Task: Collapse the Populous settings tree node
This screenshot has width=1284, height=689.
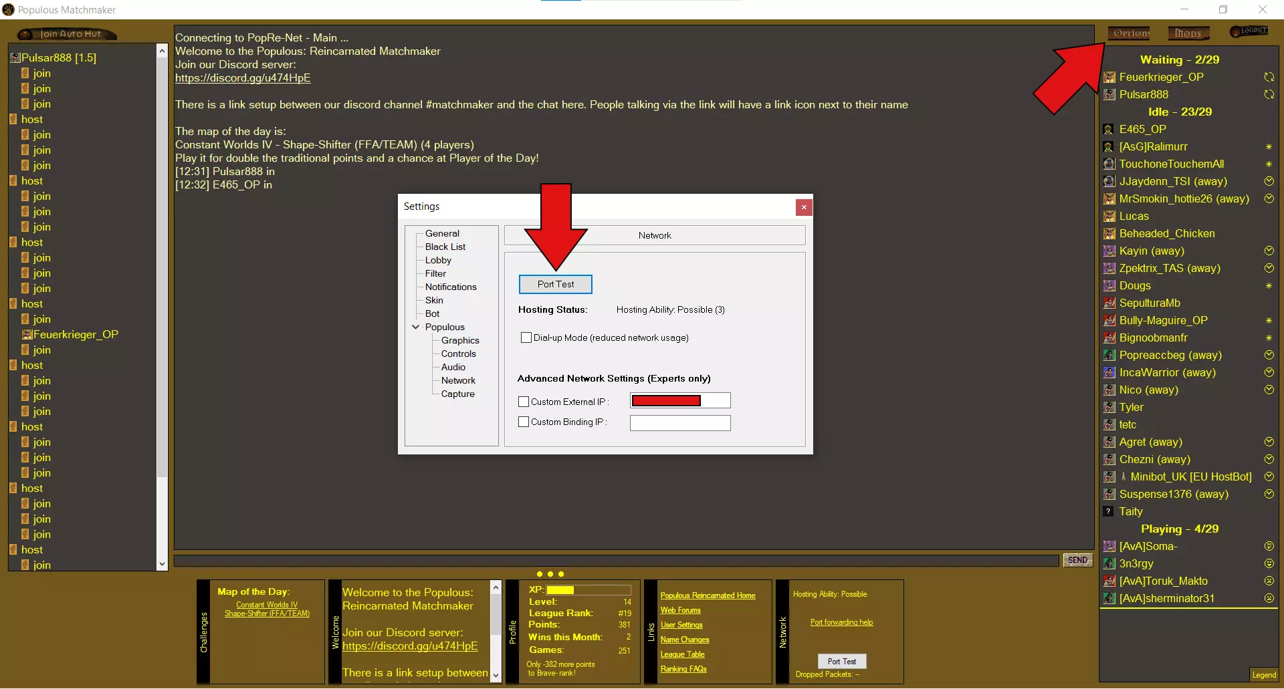Action: pyautogui.click(x=416, y=327)
